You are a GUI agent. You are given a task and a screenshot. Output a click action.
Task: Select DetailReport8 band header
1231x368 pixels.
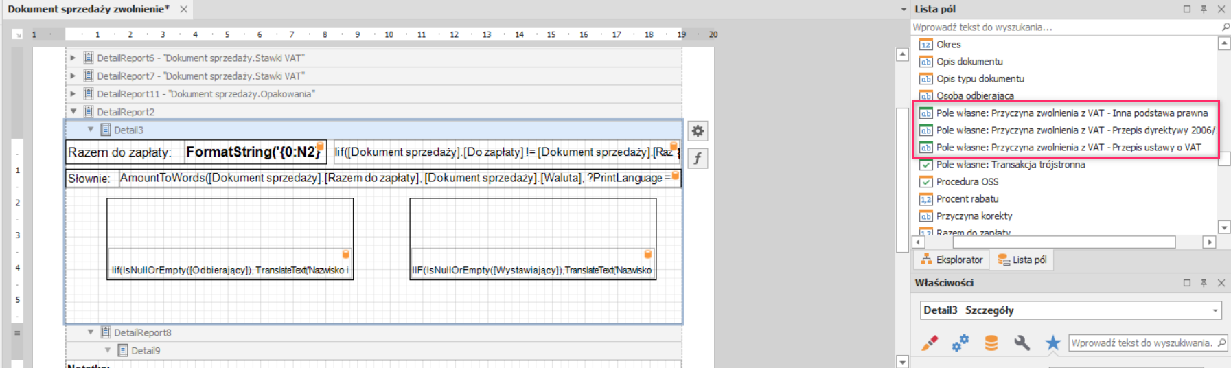[x=374, y=332]
